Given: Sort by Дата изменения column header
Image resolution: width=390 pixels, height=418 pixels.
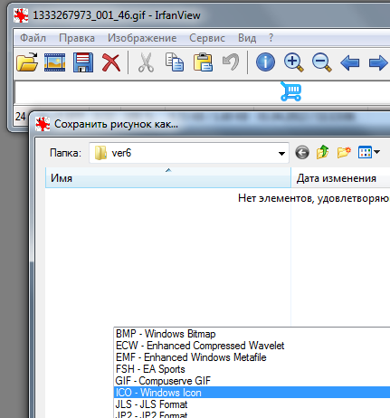Looking at the screenshot, I should click(x=340, y=178).
